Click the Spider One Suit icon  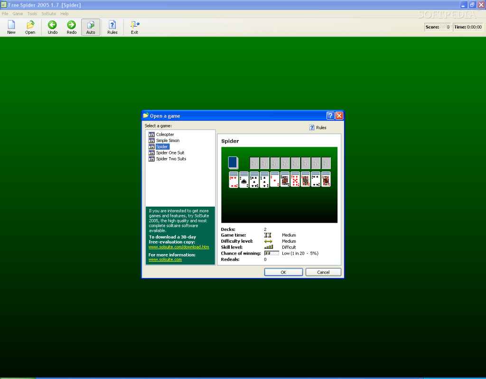[x=151, y=152]
